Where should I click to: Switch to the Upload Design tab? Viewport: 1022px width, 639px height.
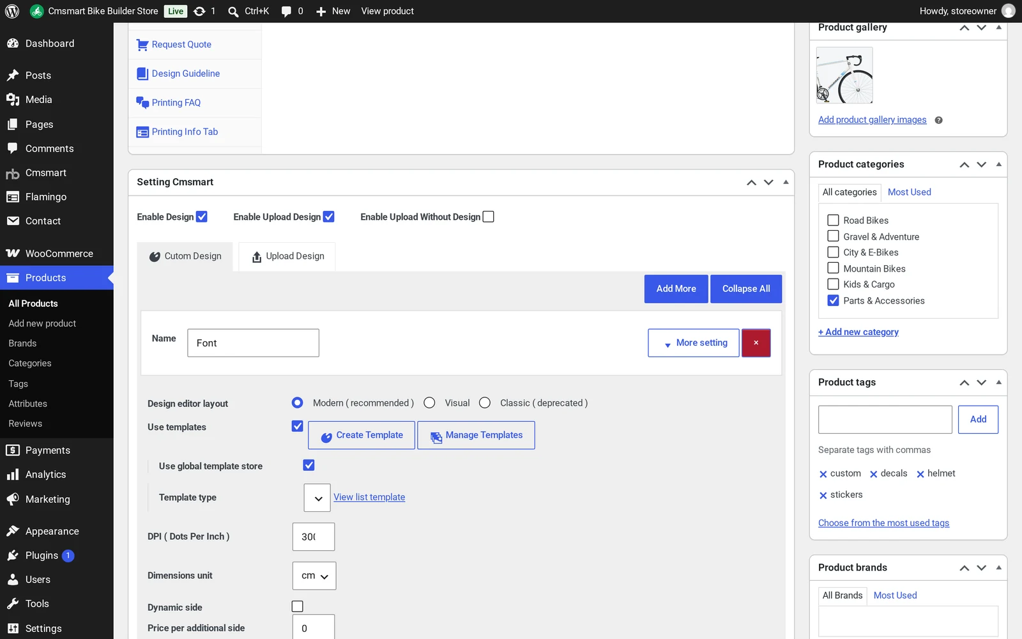tap(287, 256)
